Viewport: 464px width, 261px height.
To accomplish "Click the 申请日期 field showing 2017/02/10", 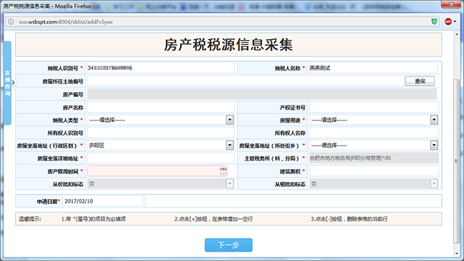I will point(104,201).
